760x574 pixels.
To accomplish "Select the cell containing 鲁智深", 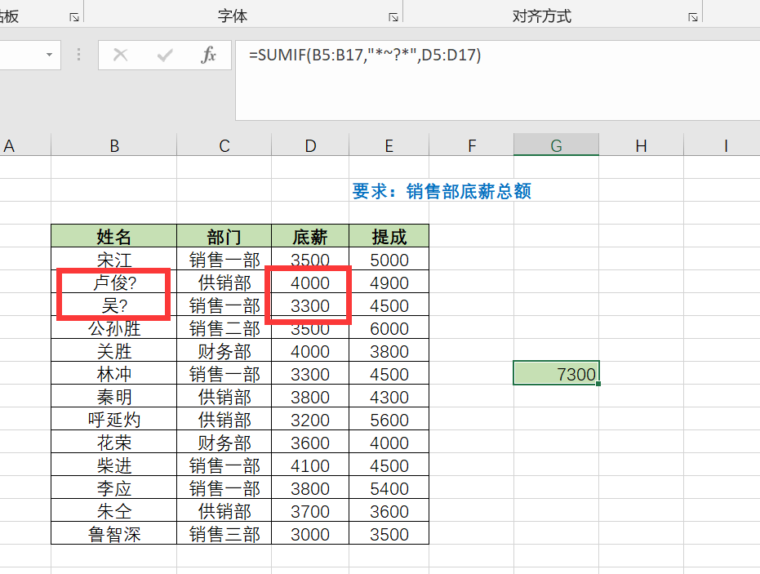I will tap(114, 533).
